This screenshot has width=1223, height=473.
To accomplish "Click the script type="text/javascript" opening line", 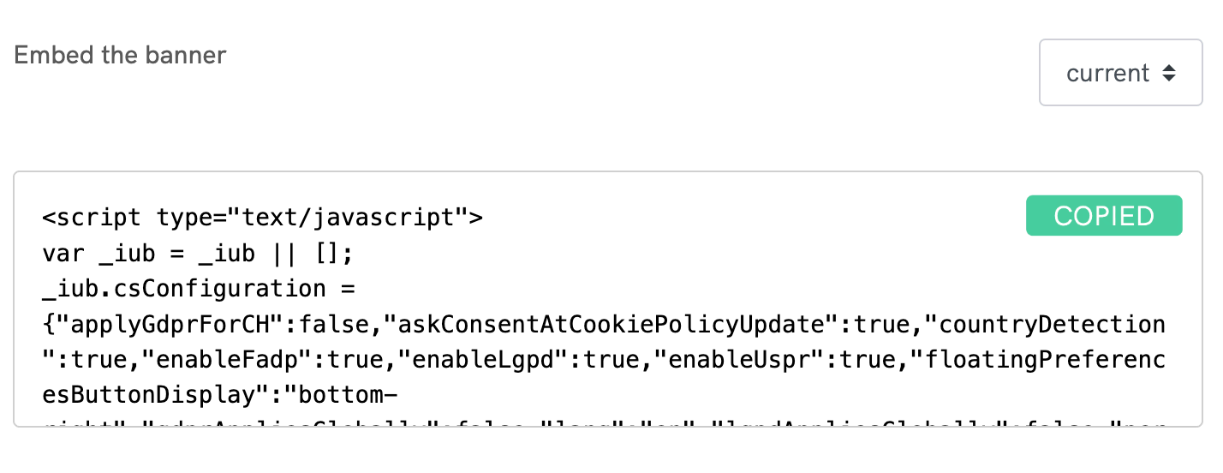I will [x=263, y=218].
